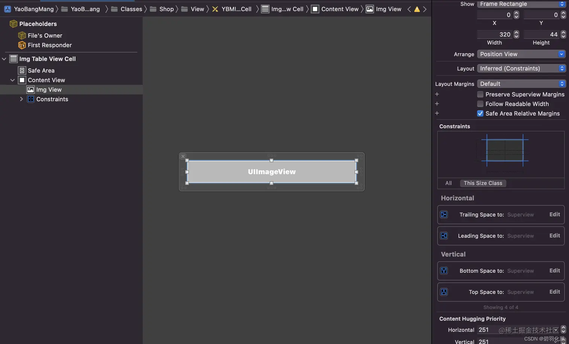
Task: Click the Content View square icon
Action: coord(22,80)
